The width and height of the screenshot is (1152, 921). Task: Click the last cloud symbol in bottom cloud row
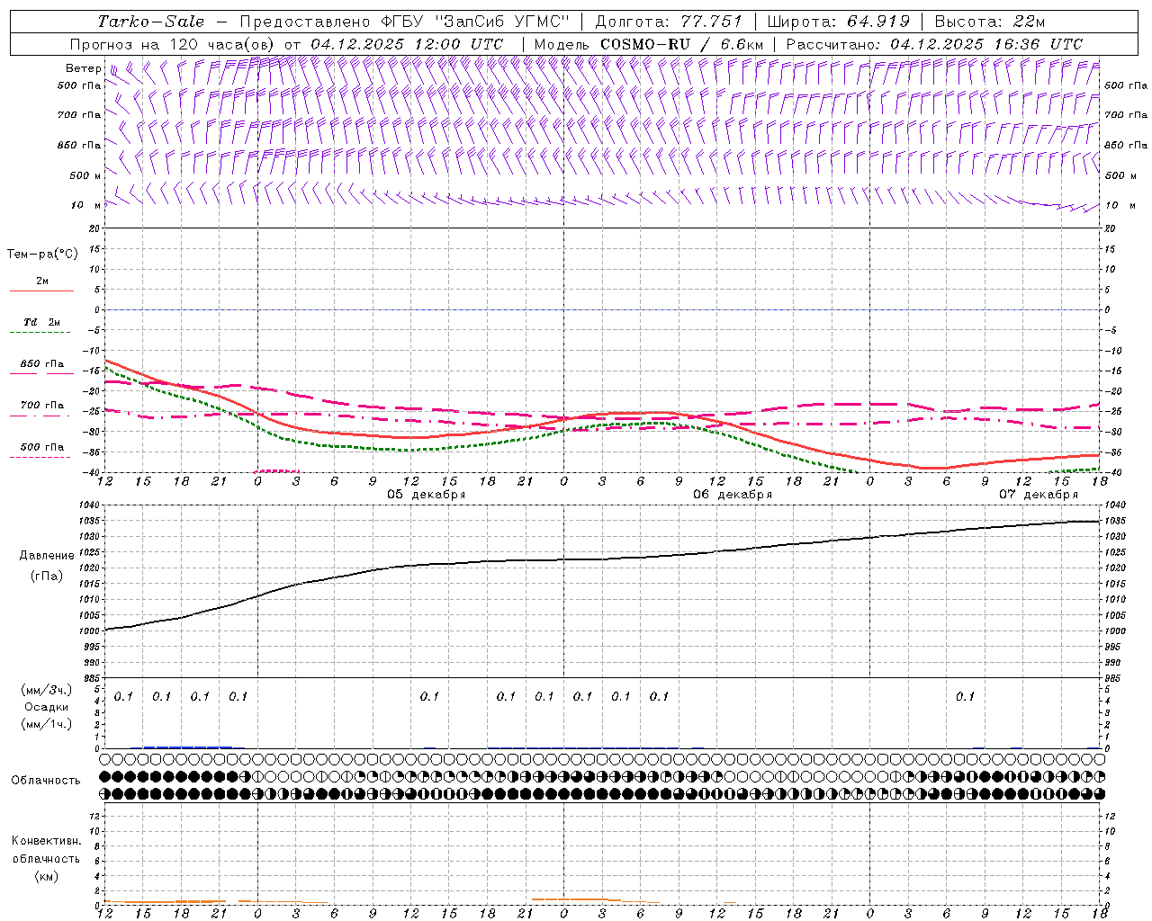pos(1099,793)
